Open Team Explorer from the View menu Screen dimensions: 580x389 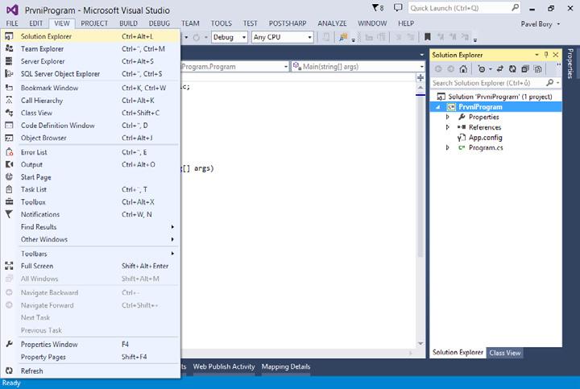(90, 49)
